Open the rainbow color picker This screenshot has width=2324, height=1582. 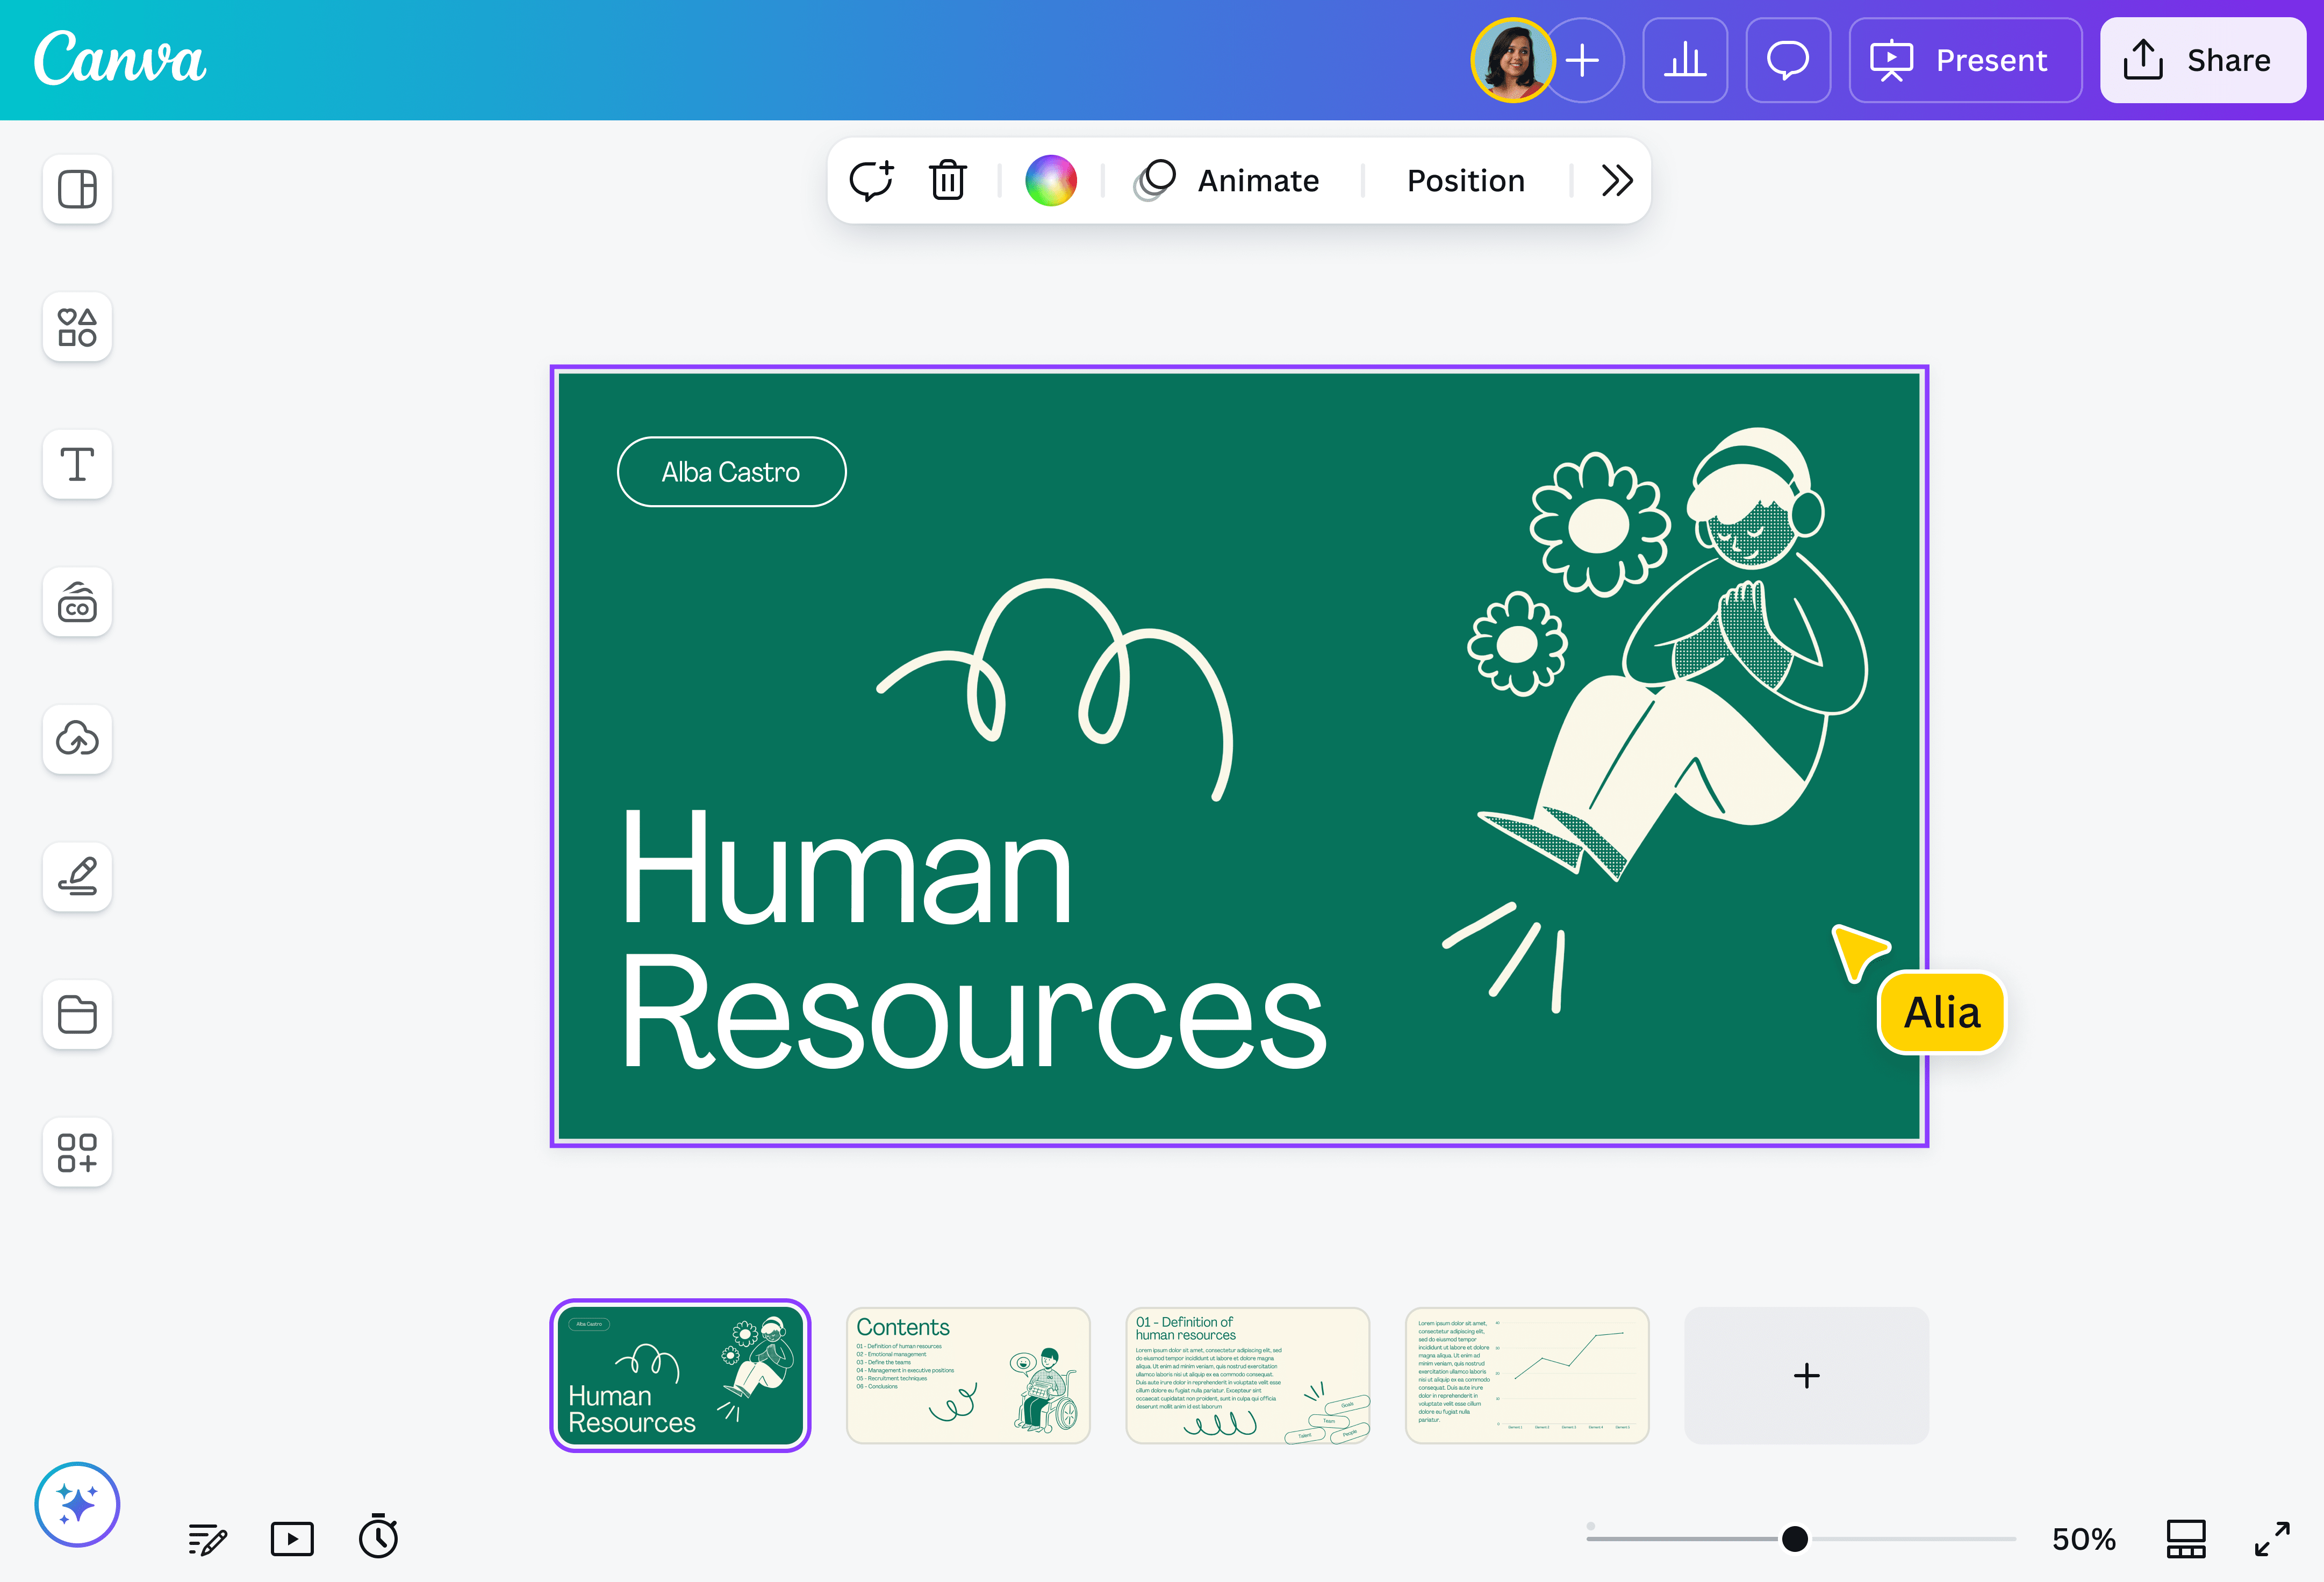pos(1051,180)
